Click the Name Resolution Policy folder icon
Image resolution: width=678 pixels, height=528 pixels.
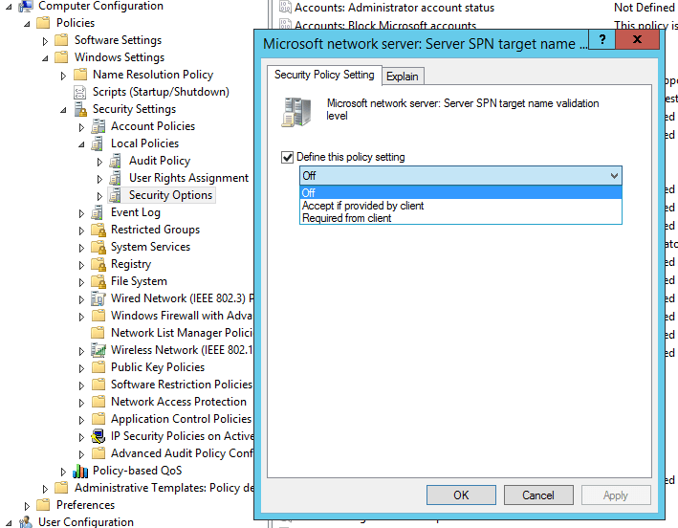[80, 75]
